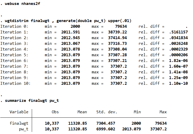Click the 'Variable' column header
Screen dimensions: 193x134
coord(19,112)
